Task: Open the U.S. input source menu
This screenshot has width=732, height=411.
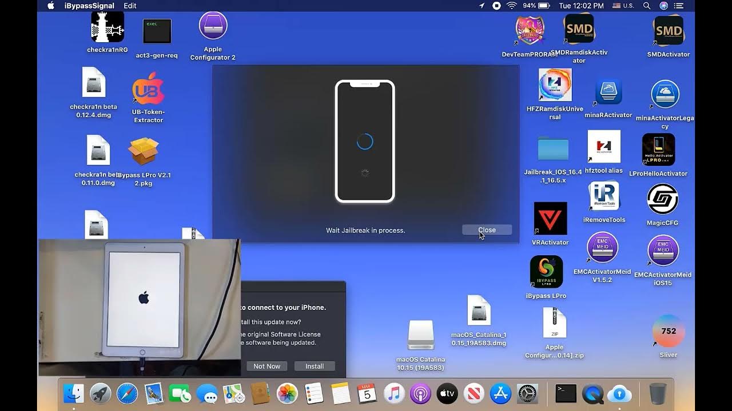Action: pyautogui.click(x=623, y=6)
